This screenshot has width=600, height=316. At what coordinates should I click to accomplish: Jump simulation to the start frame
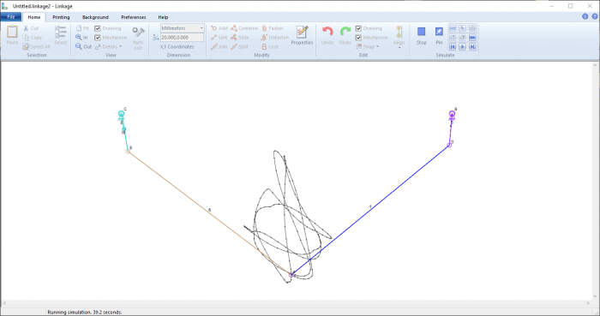453,46
